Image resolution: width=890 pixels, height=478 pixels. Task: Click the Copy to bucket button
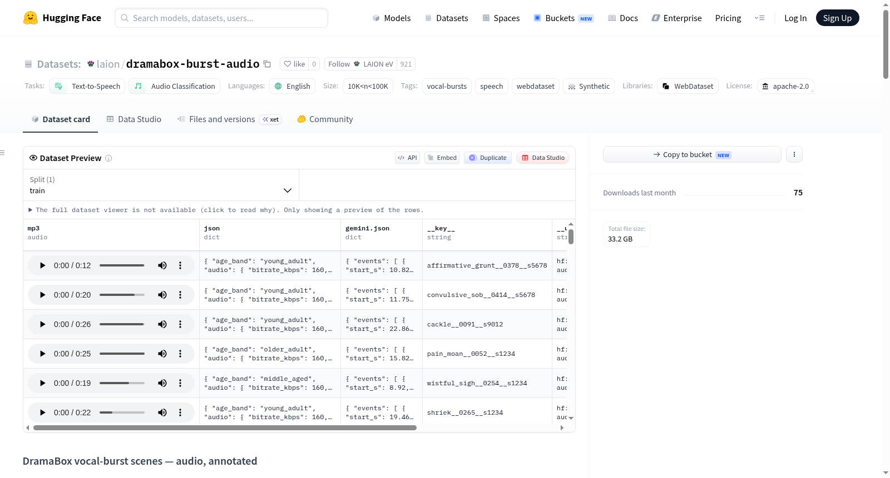pos(692,154)
